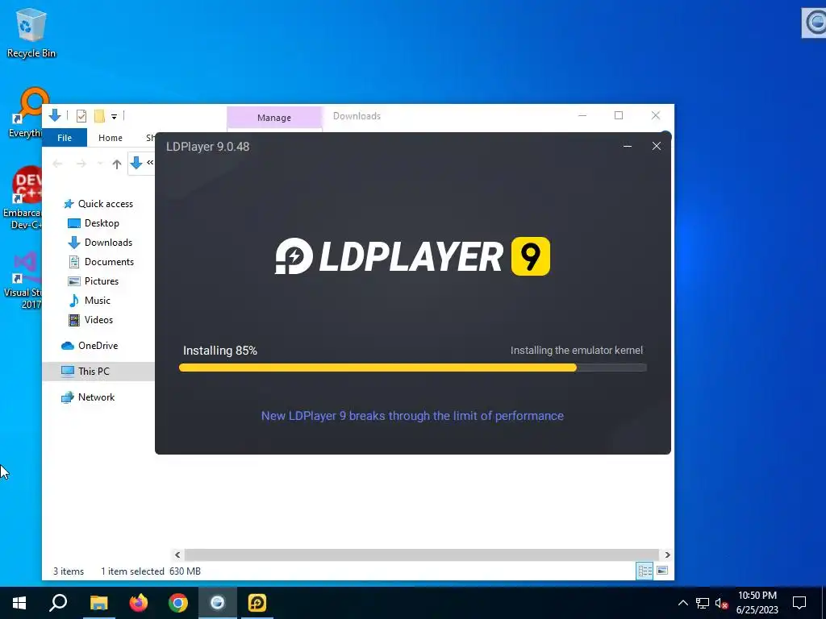826x619 pixels.
Task: Select the Manage ribbon tab
Action: click(x=274, y=118)
